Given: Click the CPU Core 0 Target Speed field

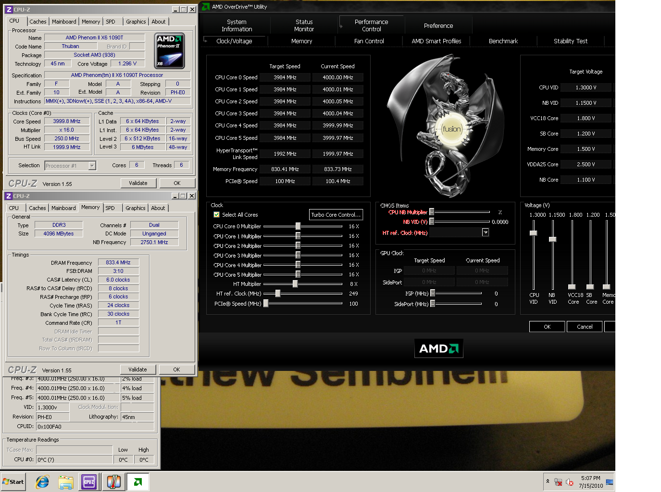Looking at the screenshot, I should 285,77.
